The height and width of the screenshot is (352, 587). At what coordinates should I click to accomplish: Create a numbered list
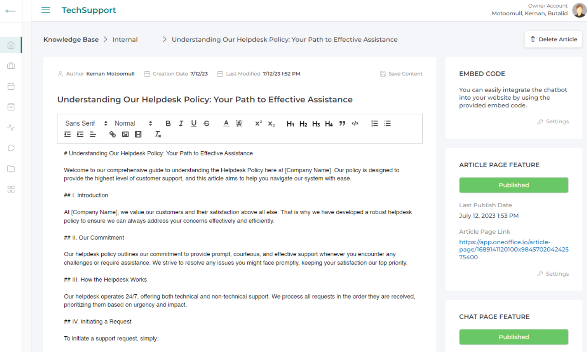click(x=375, y=123)
